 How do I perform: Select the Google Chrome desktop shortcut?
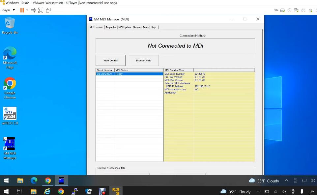pos(10,88)
